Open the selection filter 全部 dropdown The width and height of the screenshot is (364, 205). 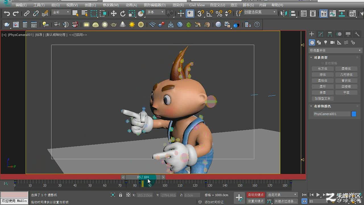pos(61,12)
